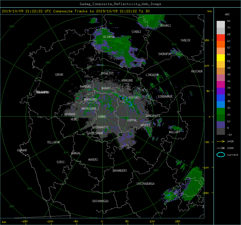Select the LAXMESHWAR city label
The image size is (241, 225).
[x=95, y=133]
